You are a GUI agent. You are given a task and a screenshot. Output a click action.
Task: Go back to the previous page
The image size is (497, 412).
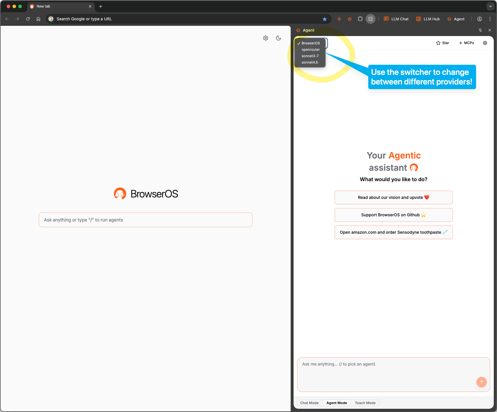point(7,19)
